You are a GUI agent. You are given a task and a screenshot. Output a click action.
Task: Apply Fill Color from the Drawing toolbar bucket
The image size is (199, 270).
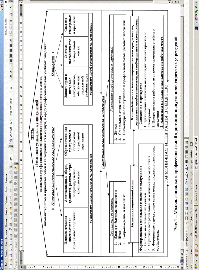187,183
